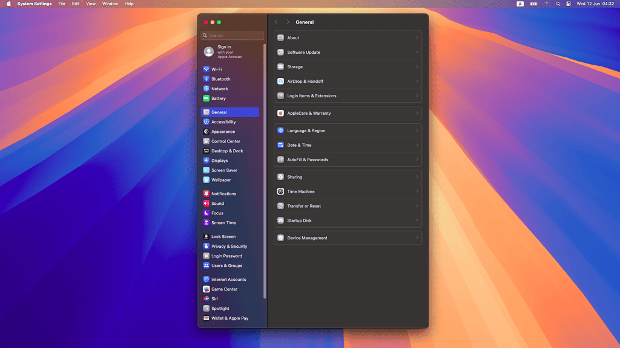Screen dimensions: 620x348
Task: Open the Battery settings icon
Action: coord(206,98)
